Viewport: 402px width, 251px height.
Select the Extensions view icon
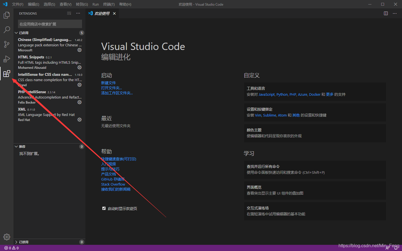click(x=7, y=74)
